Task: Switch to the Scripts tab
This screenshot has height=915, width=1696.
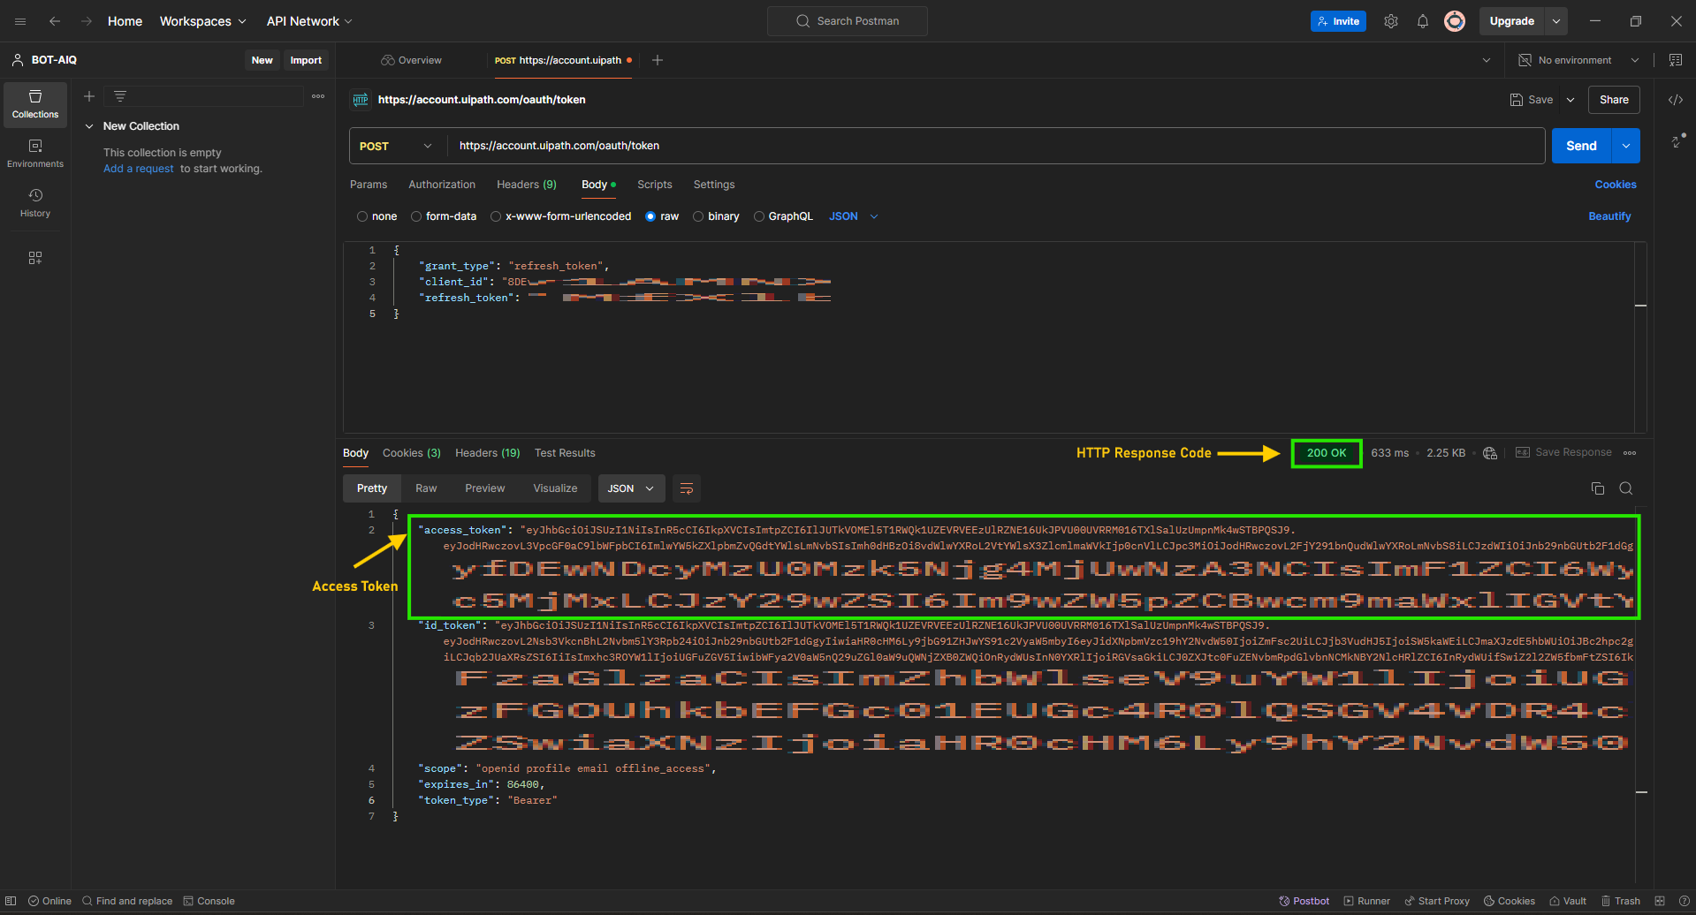Action: coord(655,185)
